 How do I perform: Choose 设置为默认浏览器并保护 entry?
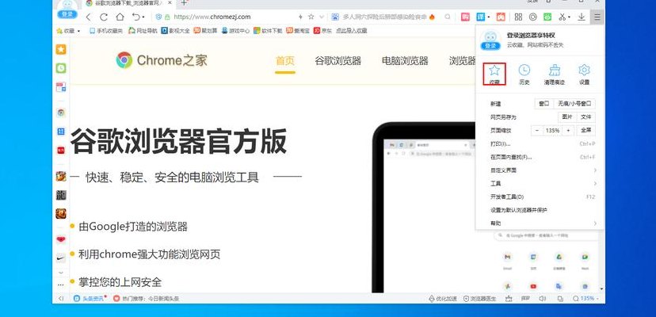point(542,210)
